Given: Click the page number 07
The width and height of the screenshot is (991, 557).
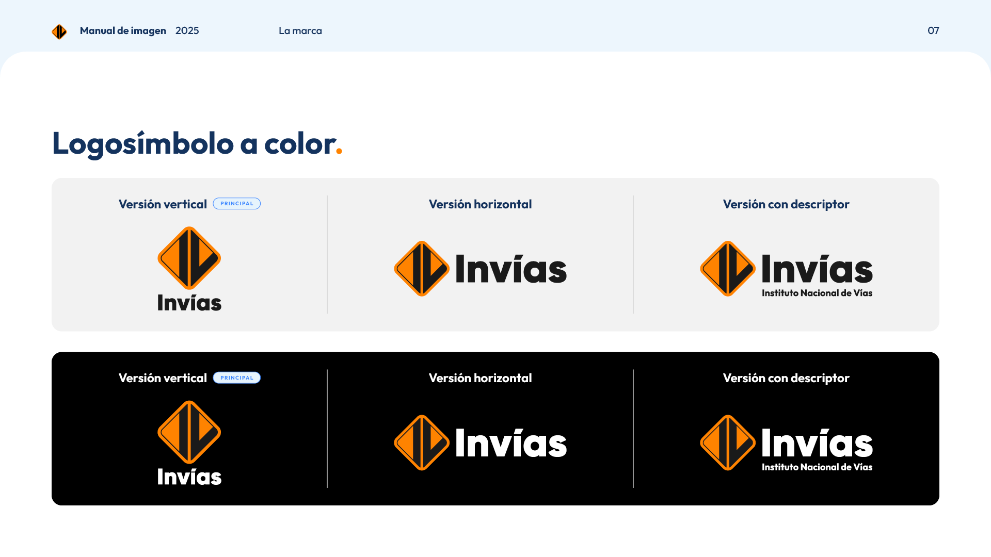Looking at the screenshot, I should point(933,30).
